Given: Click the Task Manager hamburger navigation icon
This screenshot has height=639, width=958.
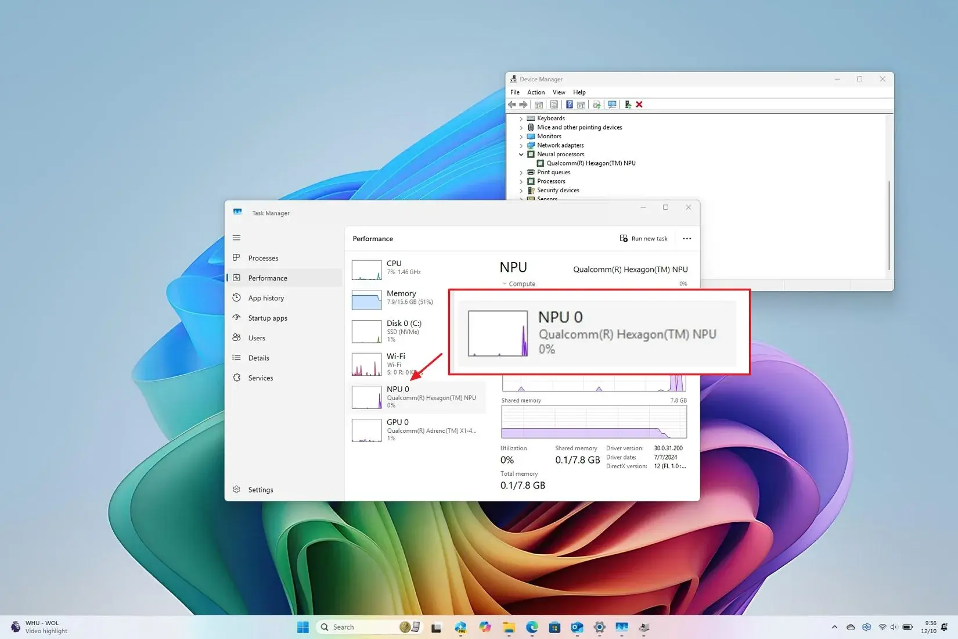Looking at the screenshot, I should point(236,238).
